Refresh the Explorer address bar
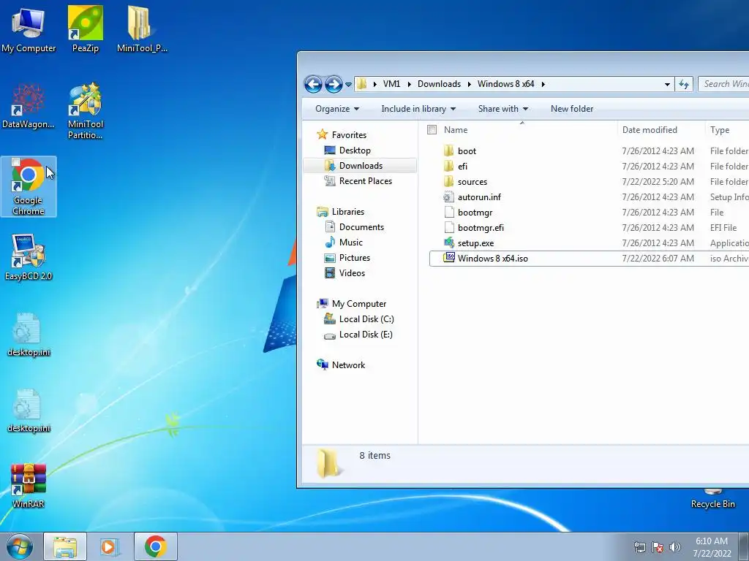The height and width of the screenshot is (561, 749). pyautogui.click(x=684, y=85)
